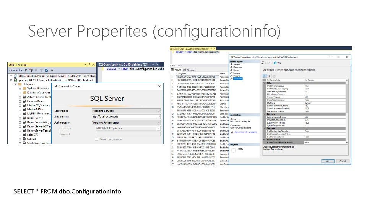Collapse the Security property category
This screenshot has width=367, height=206.
click(x=265, y=128)
